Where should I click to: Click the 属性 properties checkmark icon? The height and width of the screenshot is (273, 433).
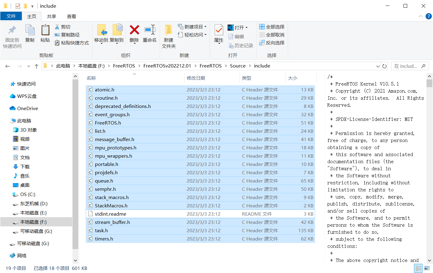point(219,30)
